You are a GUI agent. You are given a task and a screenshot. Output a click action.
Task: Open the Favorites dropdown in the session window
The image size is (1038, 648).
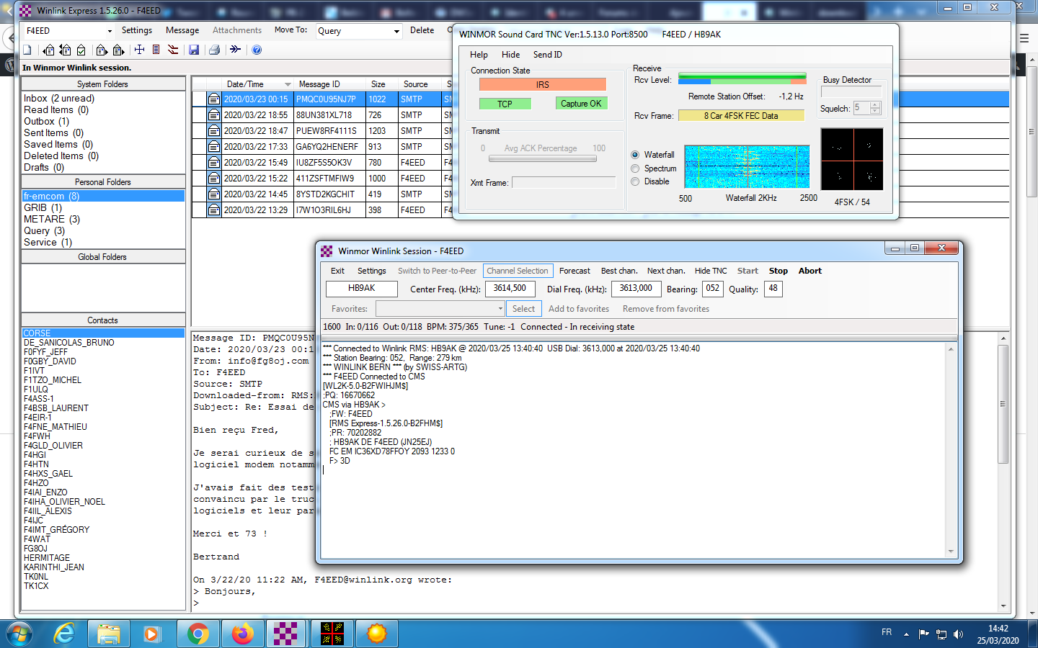(500, 308)
